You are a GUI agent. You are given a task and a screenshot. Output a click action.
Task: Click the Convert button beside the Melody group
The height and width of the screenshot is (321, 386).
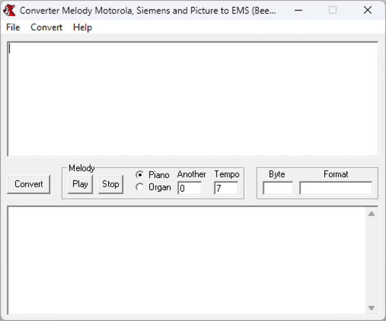point(28,184)
